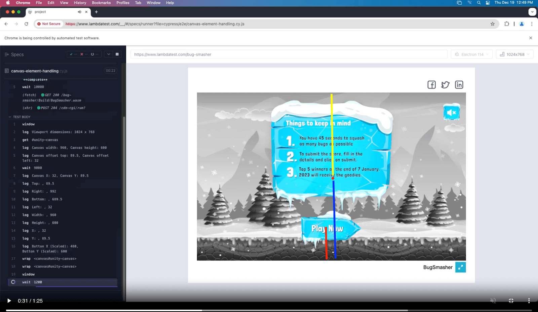The height and width of the screenshot is (312, 538).
Task: Open the History menu
Action: [x=80, y=3]
